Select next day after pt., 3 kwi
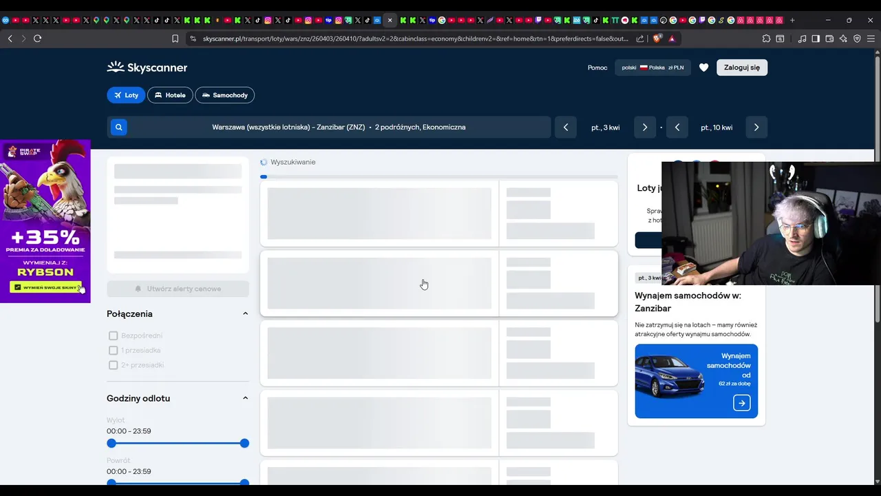Viewport: 881px width, 496px height. (645, 127)
